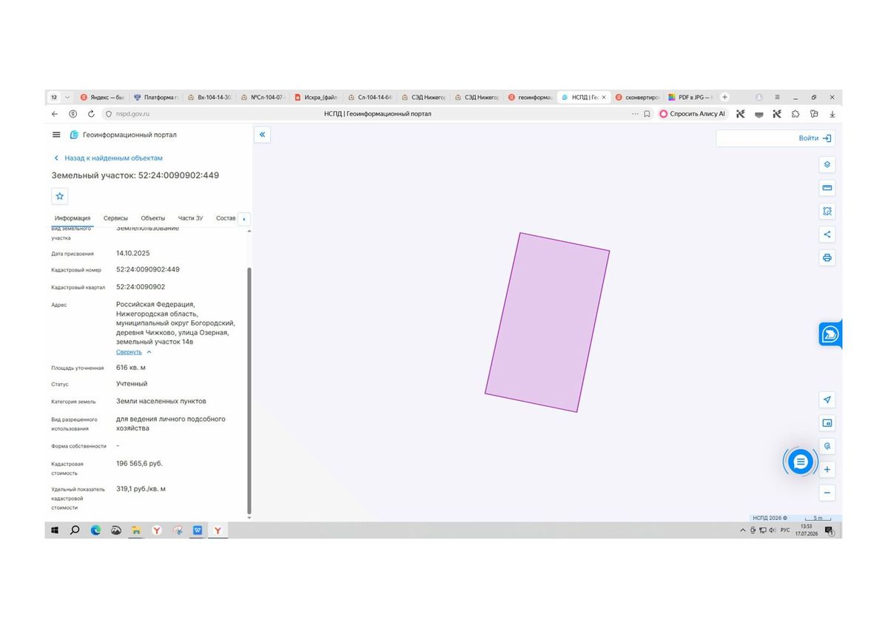This screenshot has width=888, height=628.
Task: Open the taskbar clock showing 13:53
Action: pos(806,530)
